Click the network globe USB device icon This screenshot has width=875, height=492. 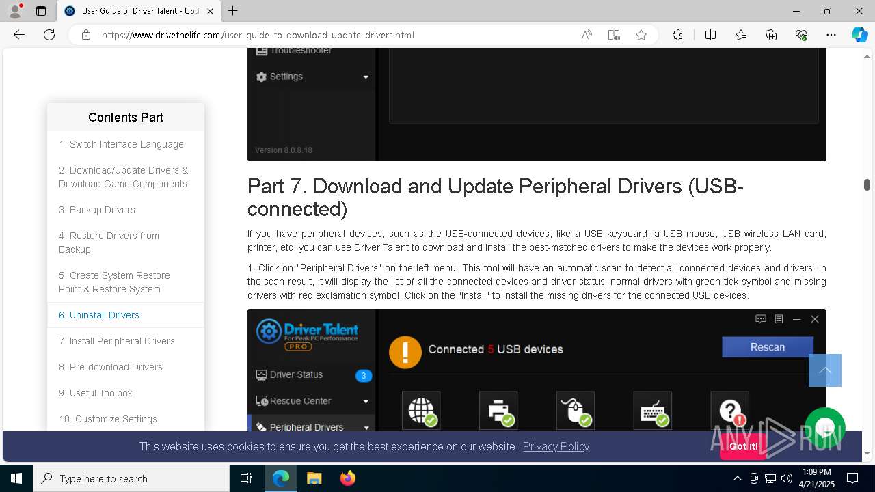[421, 411]
